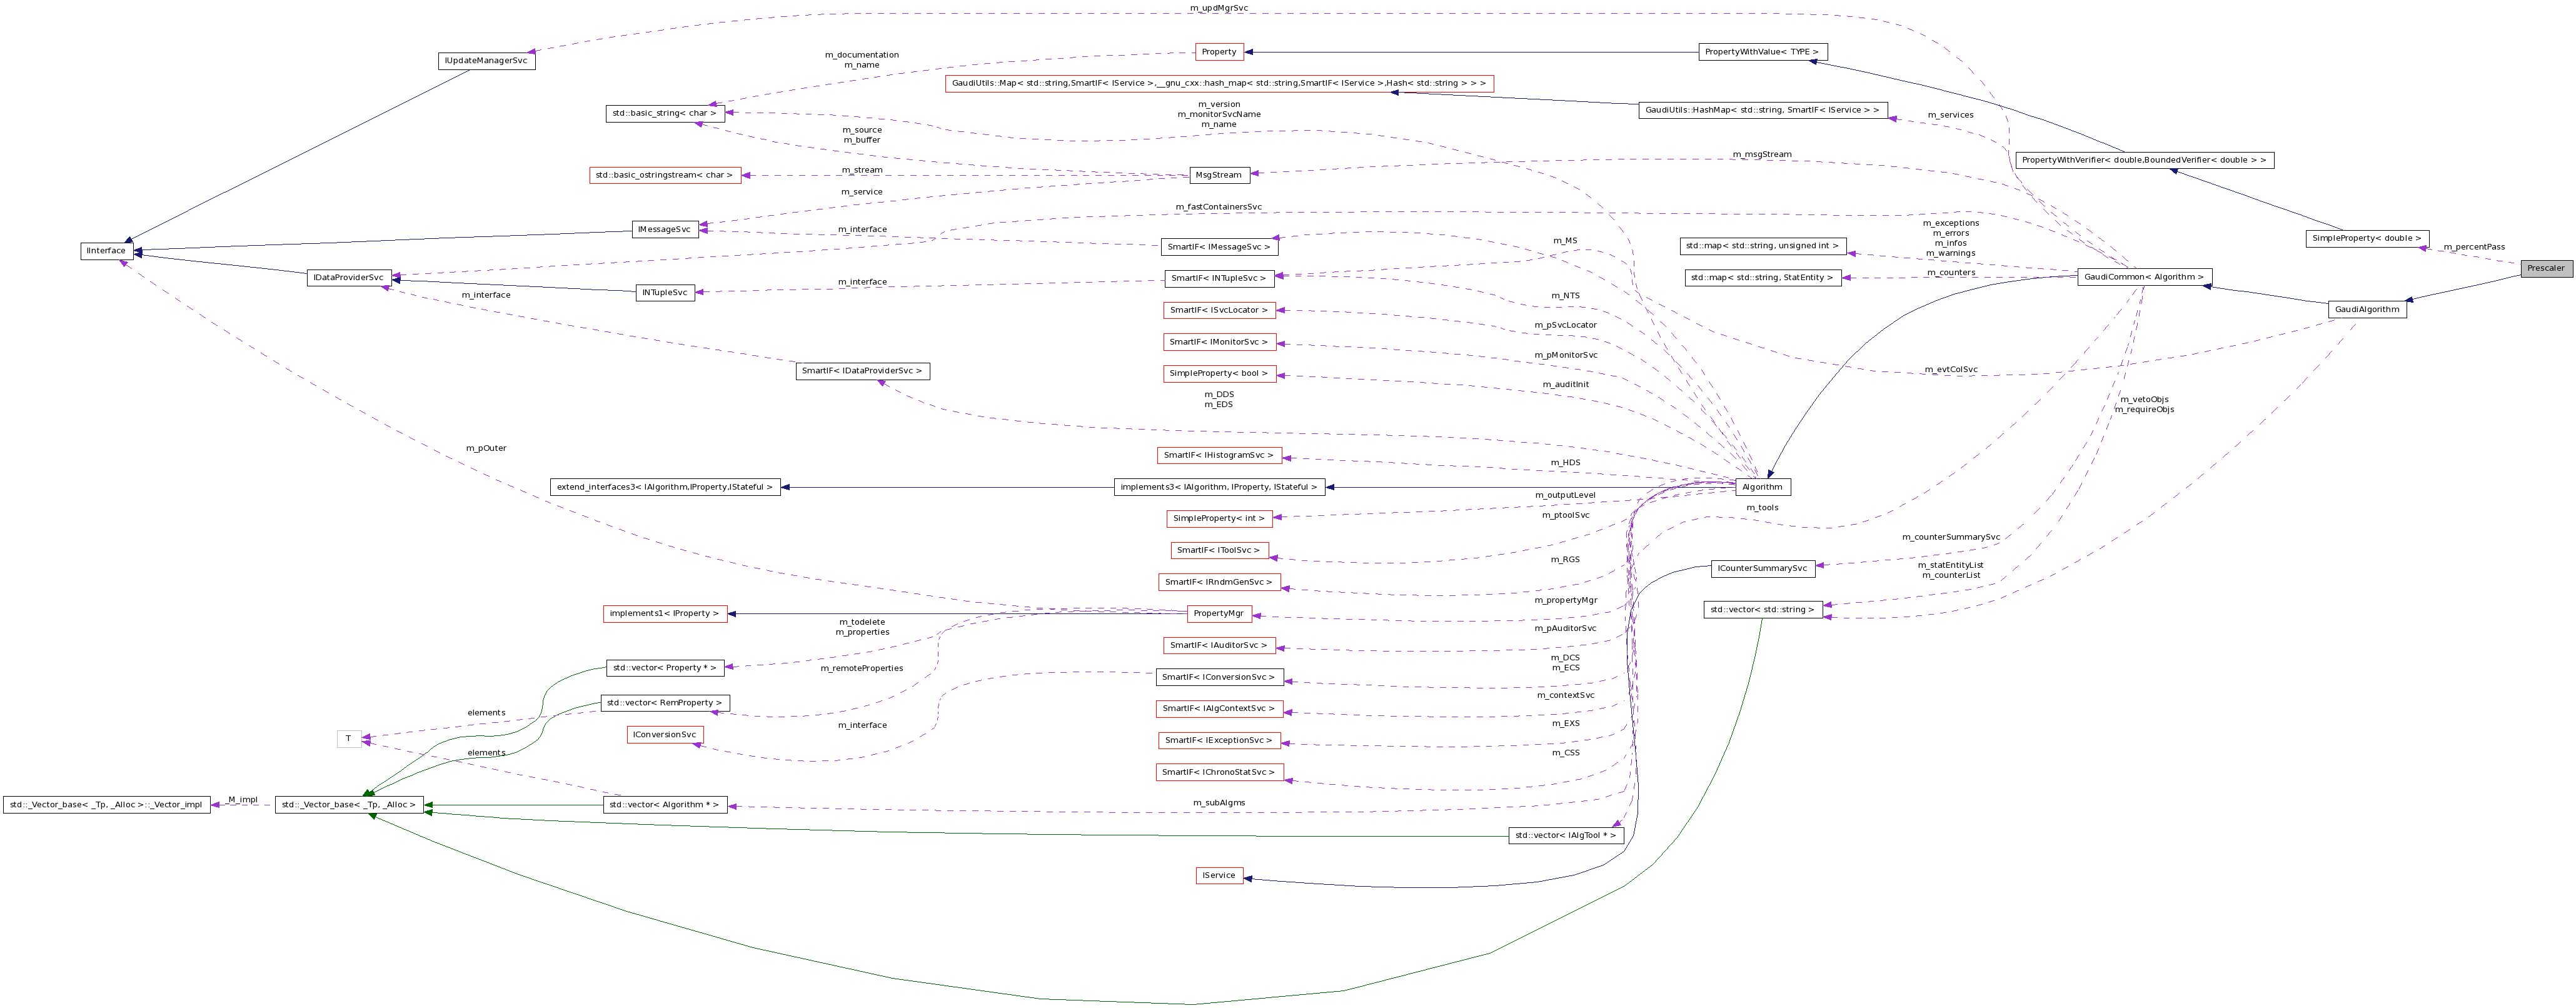Select the INTupleSvc node
The width and height of the screenshot is (2576, 1008).
pos(665,293)
